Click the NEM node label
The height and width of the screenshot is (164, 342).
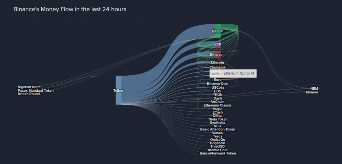[x=314, y=89]
